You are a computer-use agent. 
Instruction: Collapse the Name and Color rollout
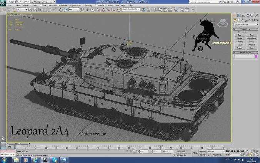[245, 52]
